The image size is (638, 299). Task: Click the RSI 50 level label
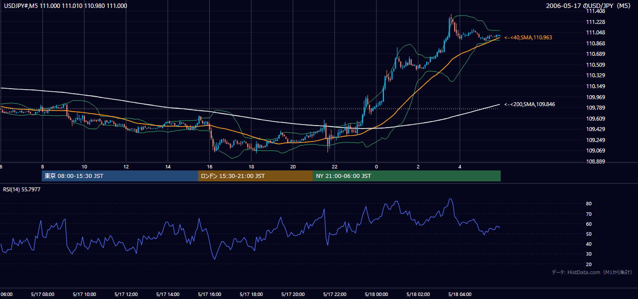pos(589,234)
